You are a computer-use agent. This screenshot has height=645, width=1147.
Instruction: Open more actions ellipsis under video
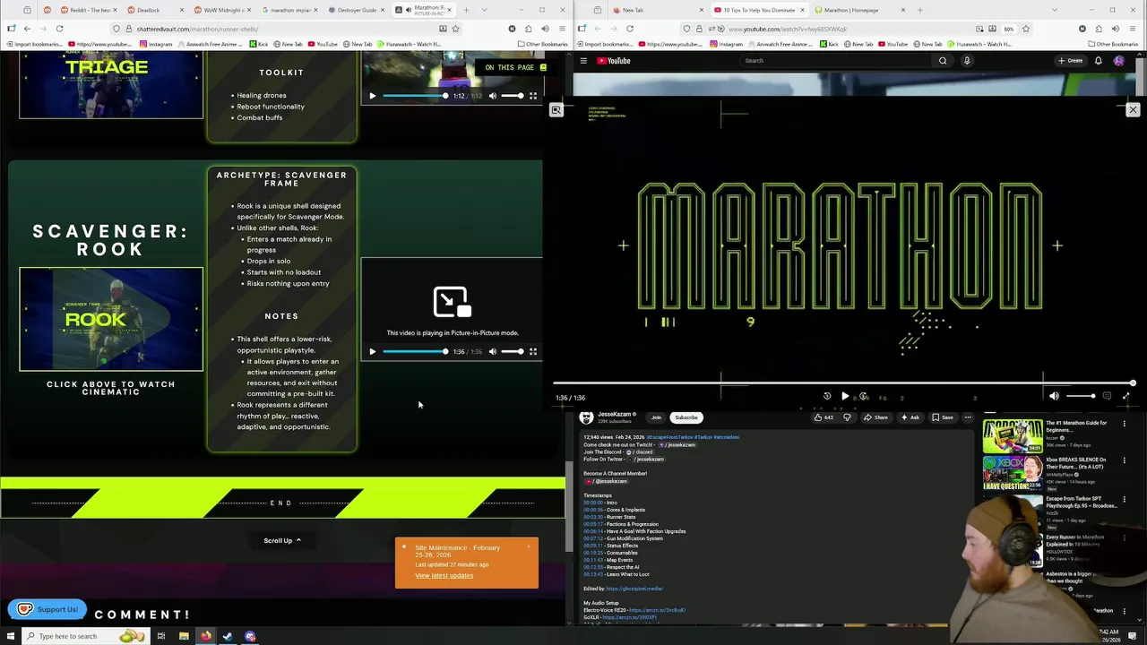pos(968,417)
